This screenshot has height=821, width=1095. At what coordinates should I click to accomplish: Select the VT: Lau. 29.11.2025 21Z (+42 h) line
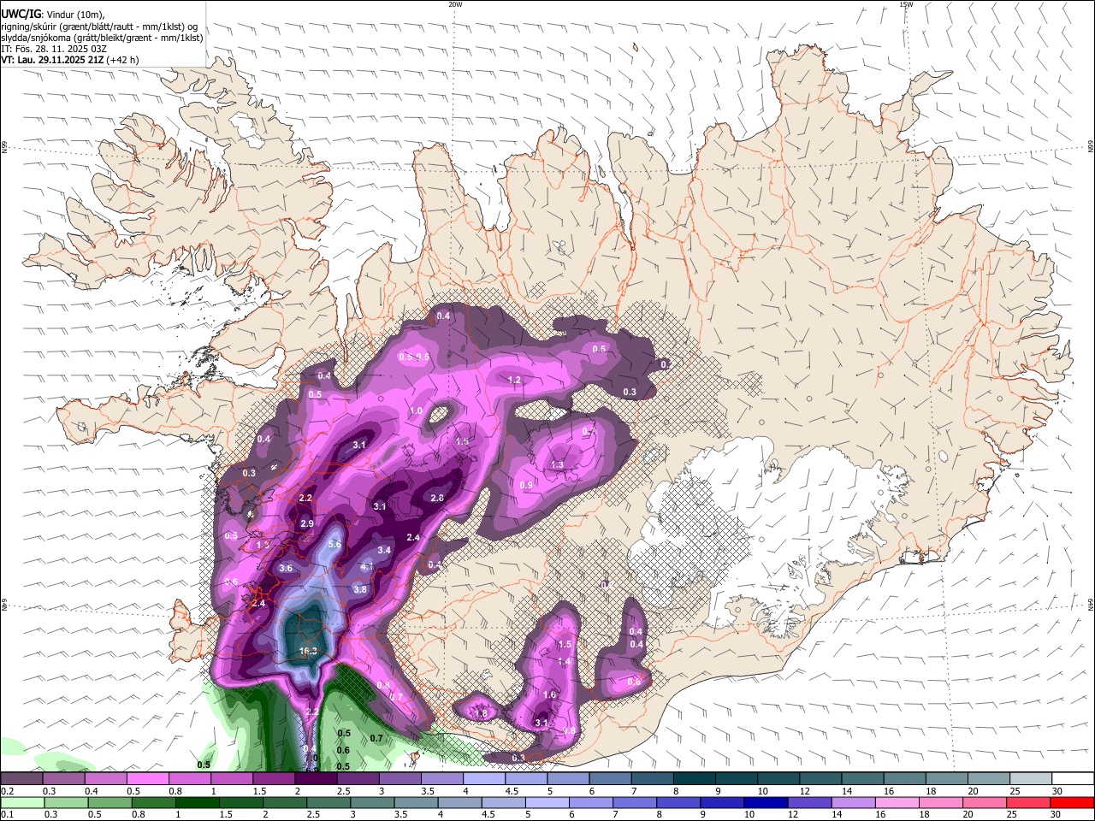click(x=69, y=60)
